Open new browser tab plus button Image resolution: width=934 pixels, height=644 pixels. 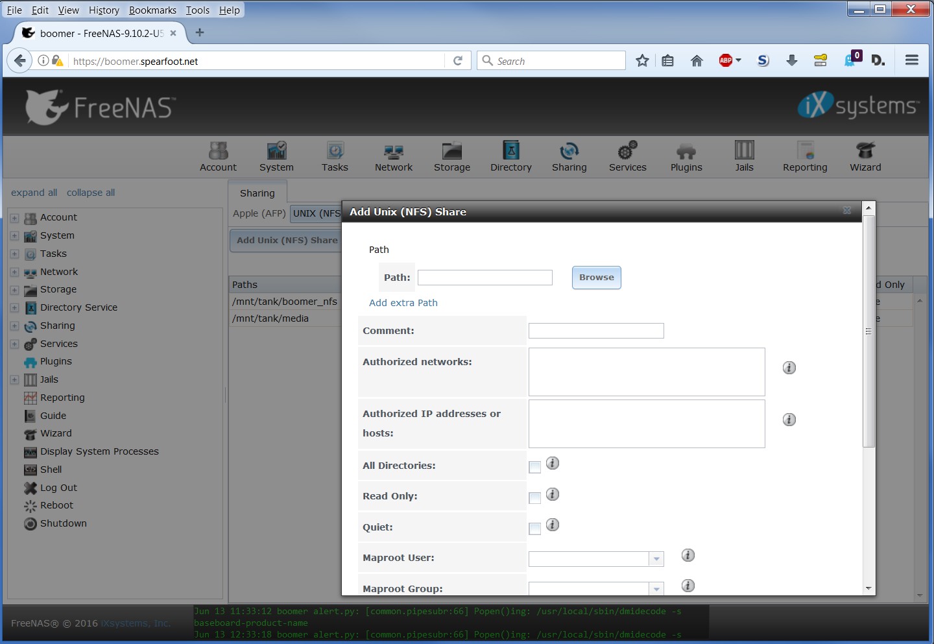click(x=200, y=32)
